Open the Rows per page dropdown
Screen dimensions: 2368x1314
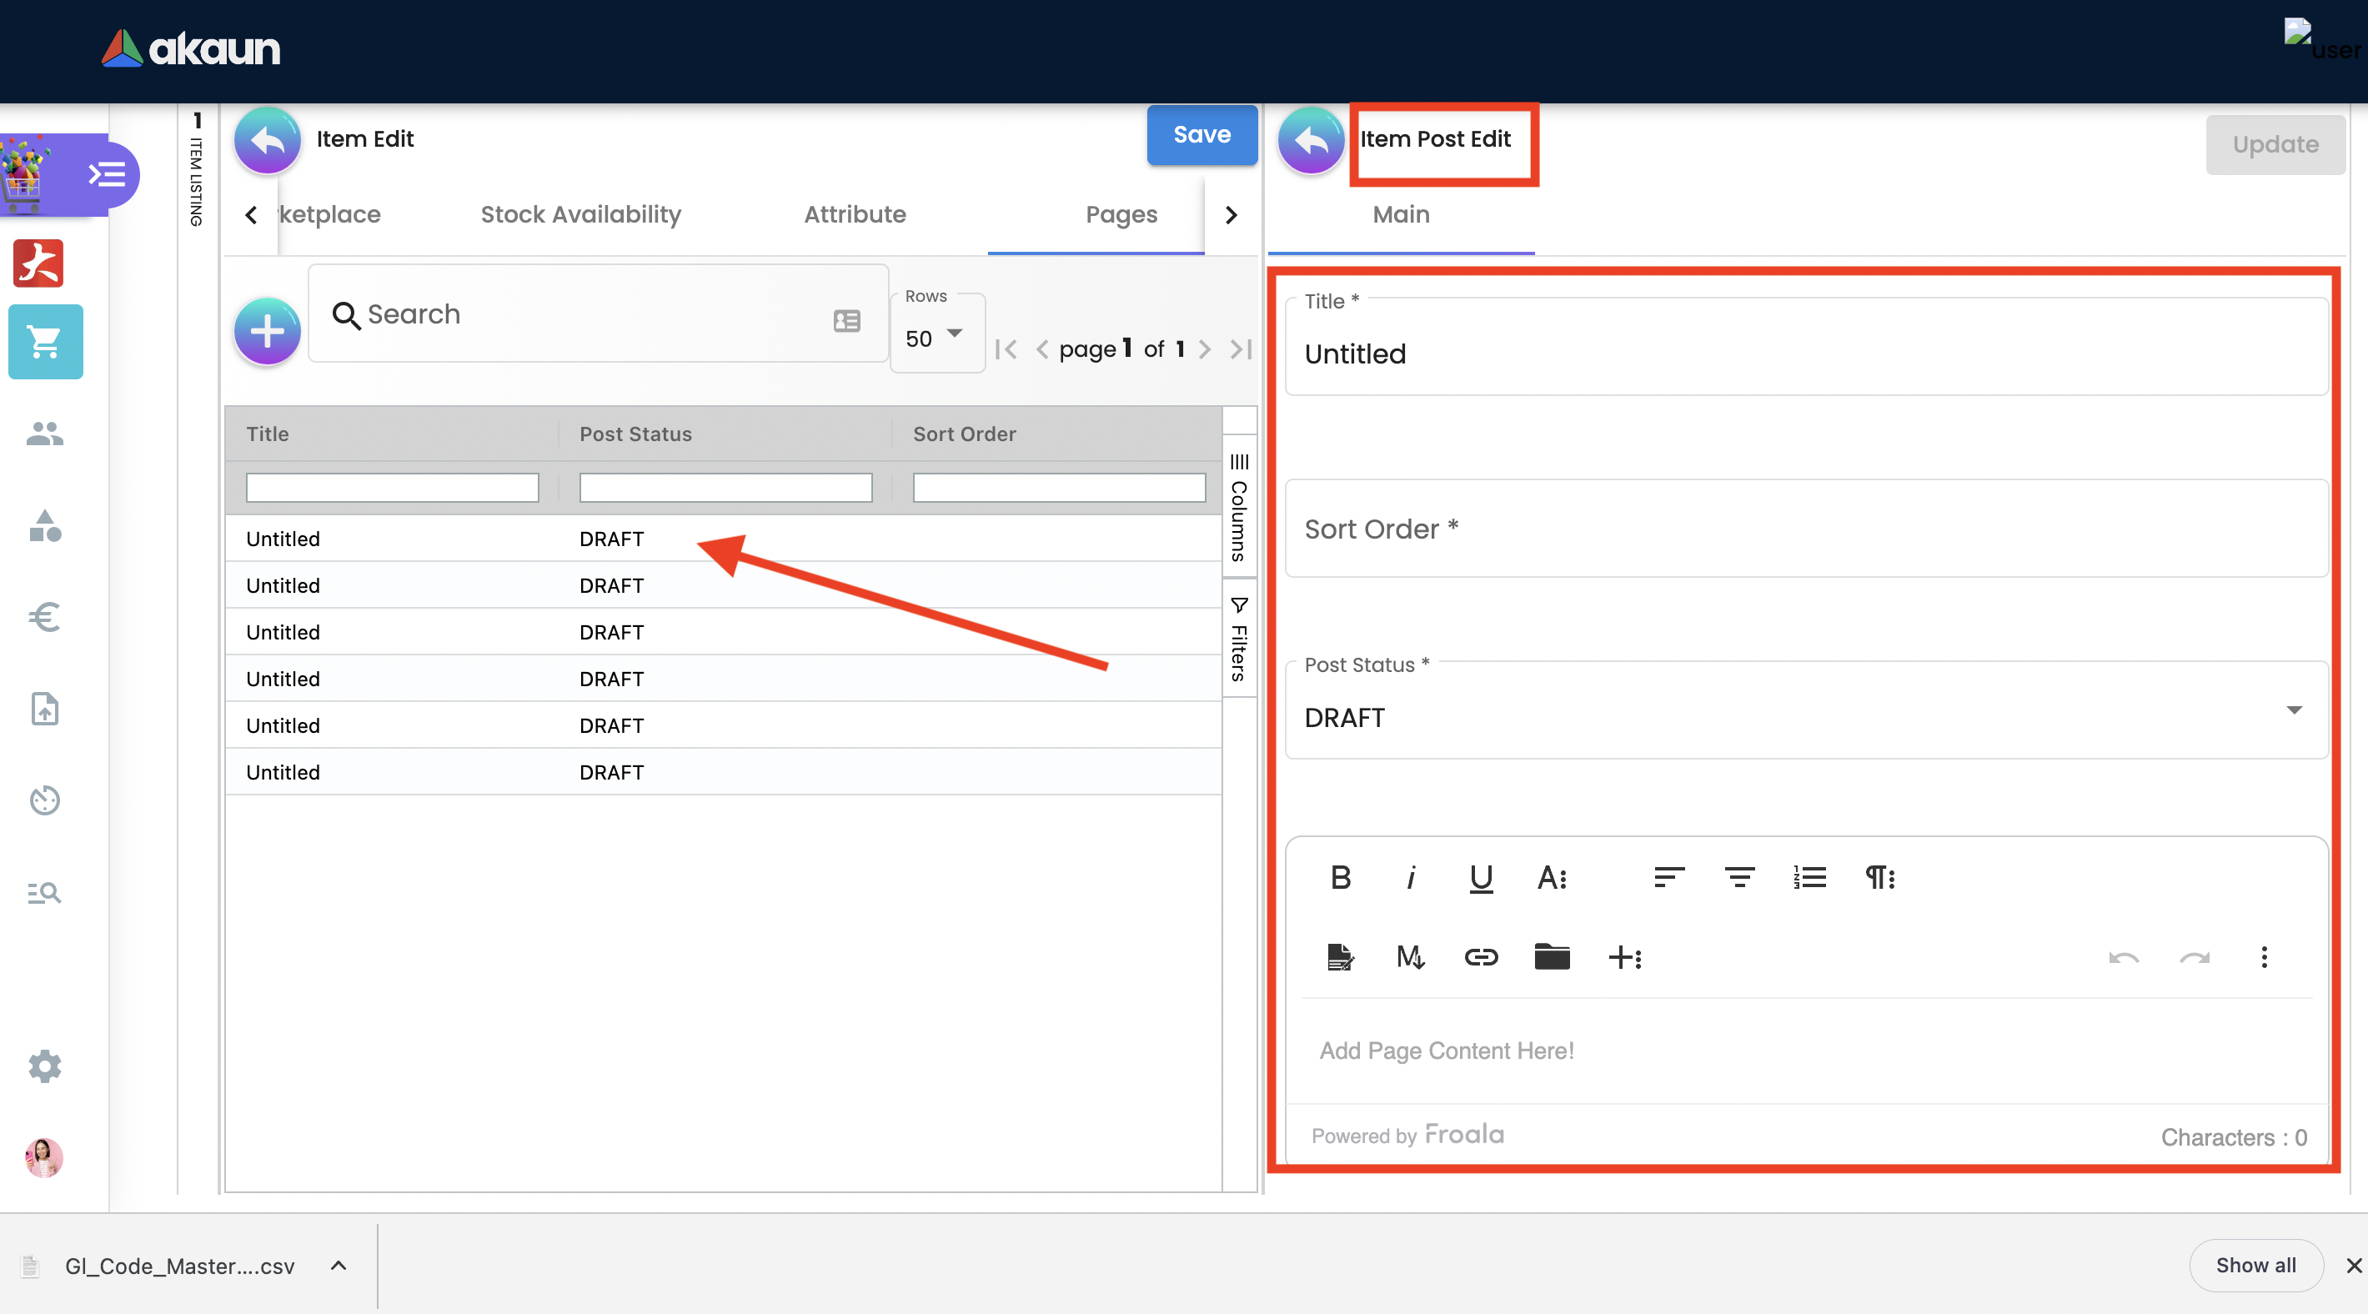point(935,337)
